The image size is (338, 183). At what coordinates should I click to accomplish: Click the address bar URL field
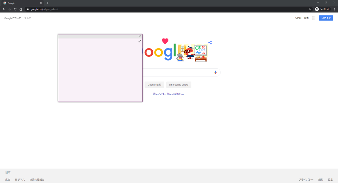click(x=169, y=9)
